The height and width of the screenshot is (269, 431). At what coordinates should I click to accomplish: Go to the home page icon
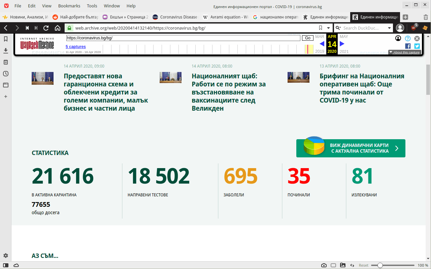(58, 28)
